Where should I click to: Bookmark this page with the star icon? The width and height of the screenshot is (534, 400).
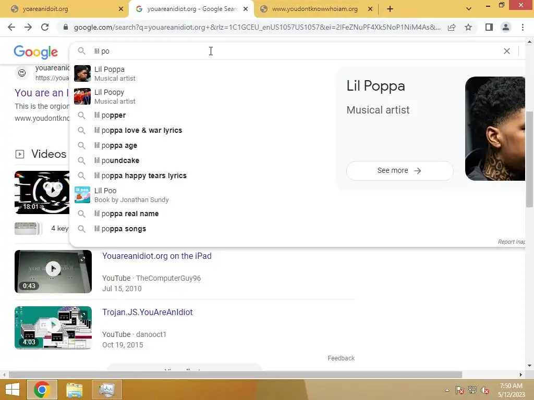[468, 27]
